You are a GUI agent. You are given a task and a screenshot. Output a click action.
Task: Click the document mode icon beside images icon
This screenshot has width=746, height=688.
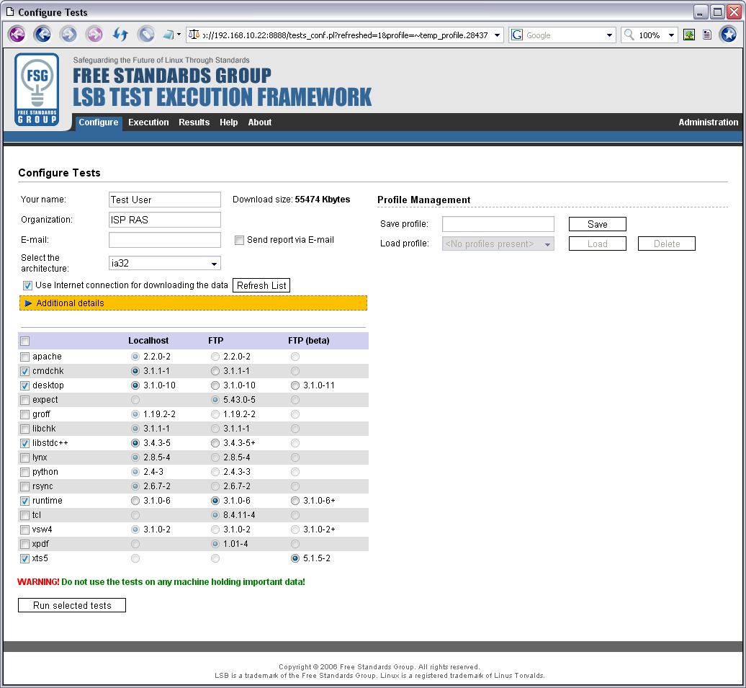point(707,35)
